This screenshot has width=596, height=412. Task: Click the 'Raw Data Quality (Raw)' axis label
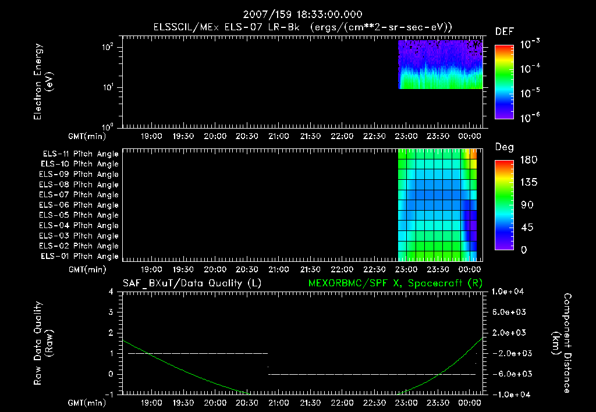click(x=43, y=343)
